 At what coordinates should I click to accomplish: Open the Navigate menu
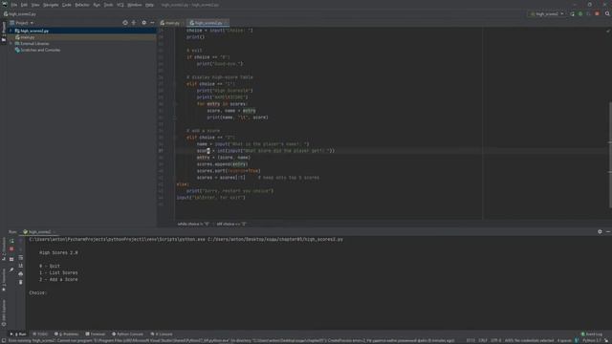point(51,5)
